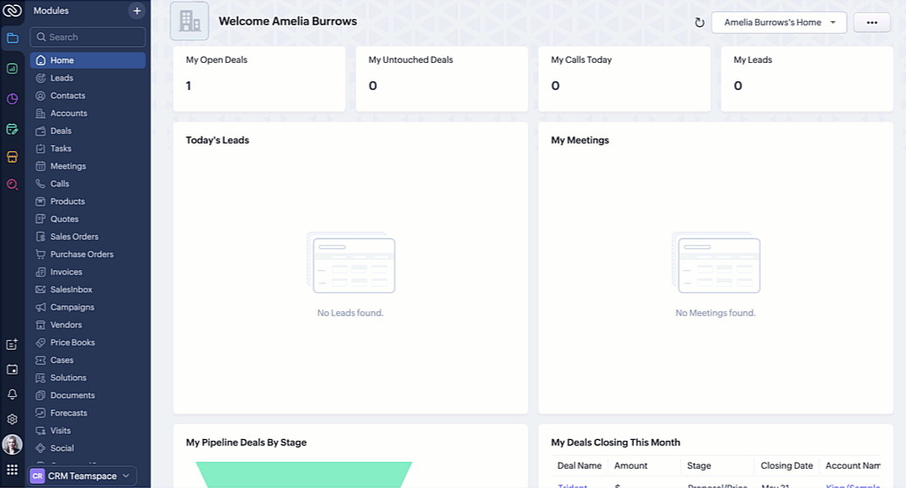
Task: Open the settings gear in the left rail
Action: (12, 419)
